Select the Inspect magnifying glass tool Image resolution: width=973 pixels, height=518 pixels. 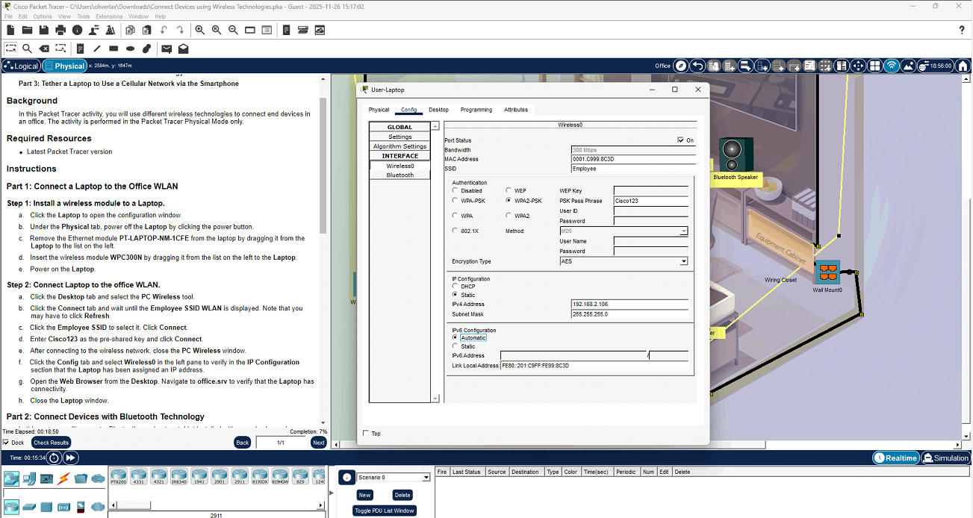pyautogui.click(x=28, y=48)
